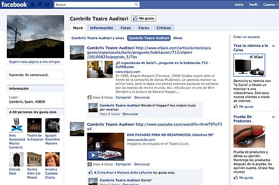Click 'Crear un anuncio' link
This screenshot has height=185, width=279.
[246, 37]
